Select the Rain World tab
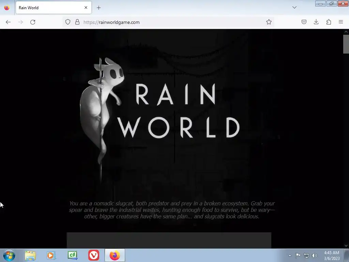 click(x=54, y=8)
